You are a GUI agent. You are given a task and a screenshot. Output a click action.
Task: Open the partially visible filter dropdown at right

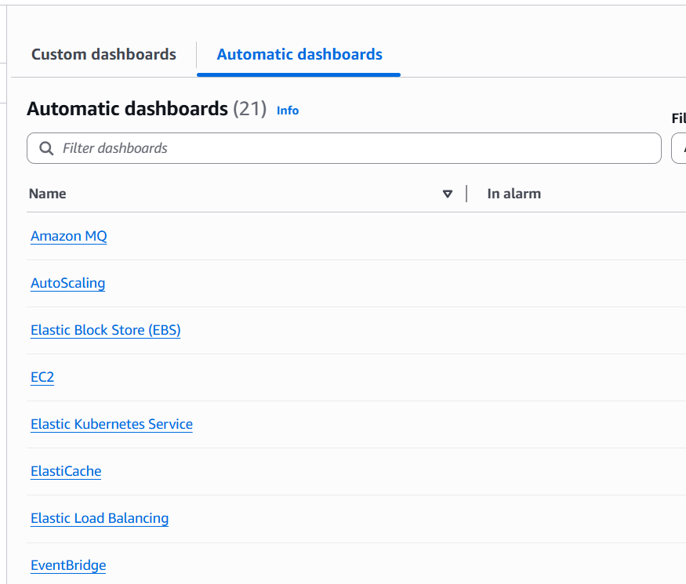point(680,148)
